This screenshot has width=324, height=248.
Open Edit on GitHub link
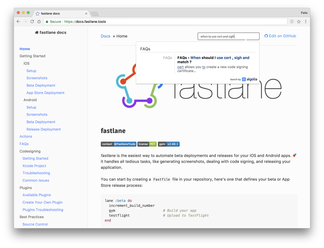point(280,36)
